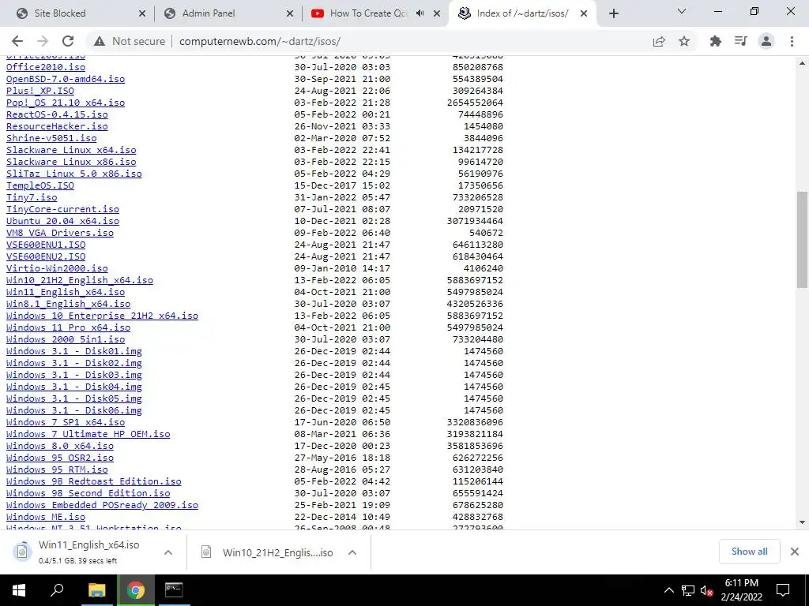
Task: Open a new tab with plus button
Action: (x=613, y=14)
